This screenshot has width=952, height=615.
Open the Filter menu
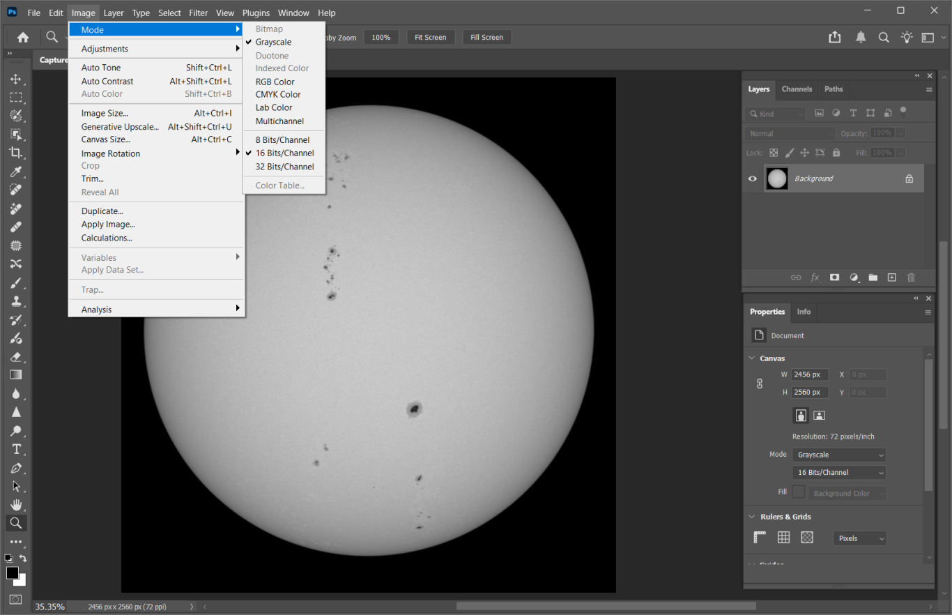coord(198,13)
